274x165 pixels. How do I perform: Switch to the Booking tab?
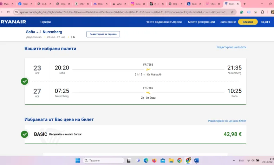pos(194,4)
